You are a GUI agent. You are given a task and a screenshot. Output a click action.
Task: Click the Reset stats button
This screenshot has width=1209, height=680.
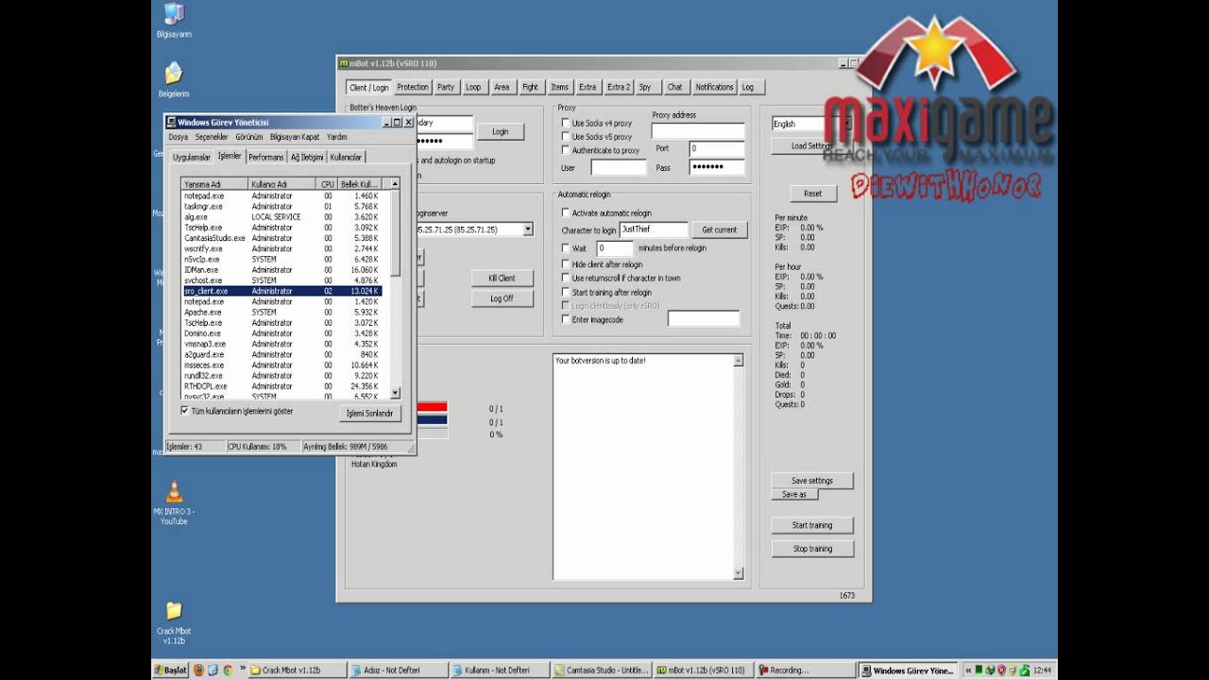click(x=812, y=194)
